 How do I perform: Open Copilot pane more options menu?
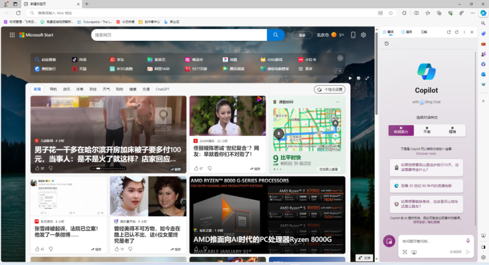[464, 32]
